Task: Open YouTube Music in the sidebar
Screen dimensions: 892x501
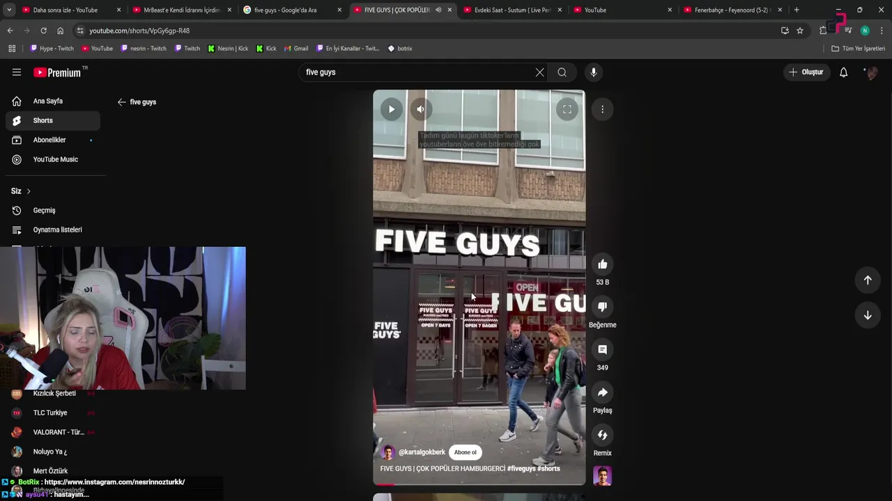Action: [x=53, y=159]
